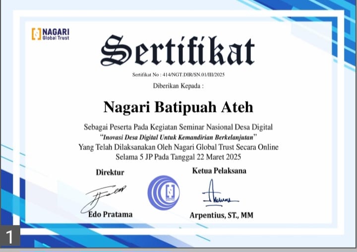This screenshot has width=357, height=252.
Task: Click the Nagari Global Trust logo
Action: (50, 34)
